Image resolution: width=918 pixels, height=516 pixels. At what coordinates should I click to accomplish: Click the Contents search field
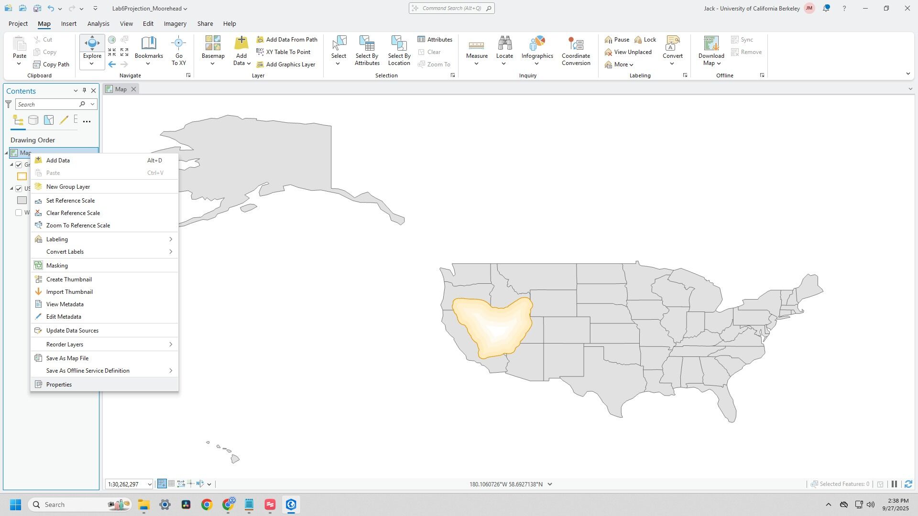click(x=47, y=105)
